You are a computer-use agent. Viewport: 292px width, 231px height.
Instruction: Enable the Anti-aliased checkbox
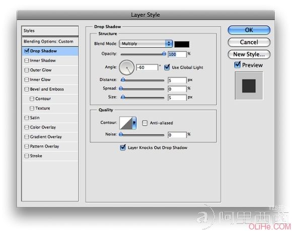144,123
